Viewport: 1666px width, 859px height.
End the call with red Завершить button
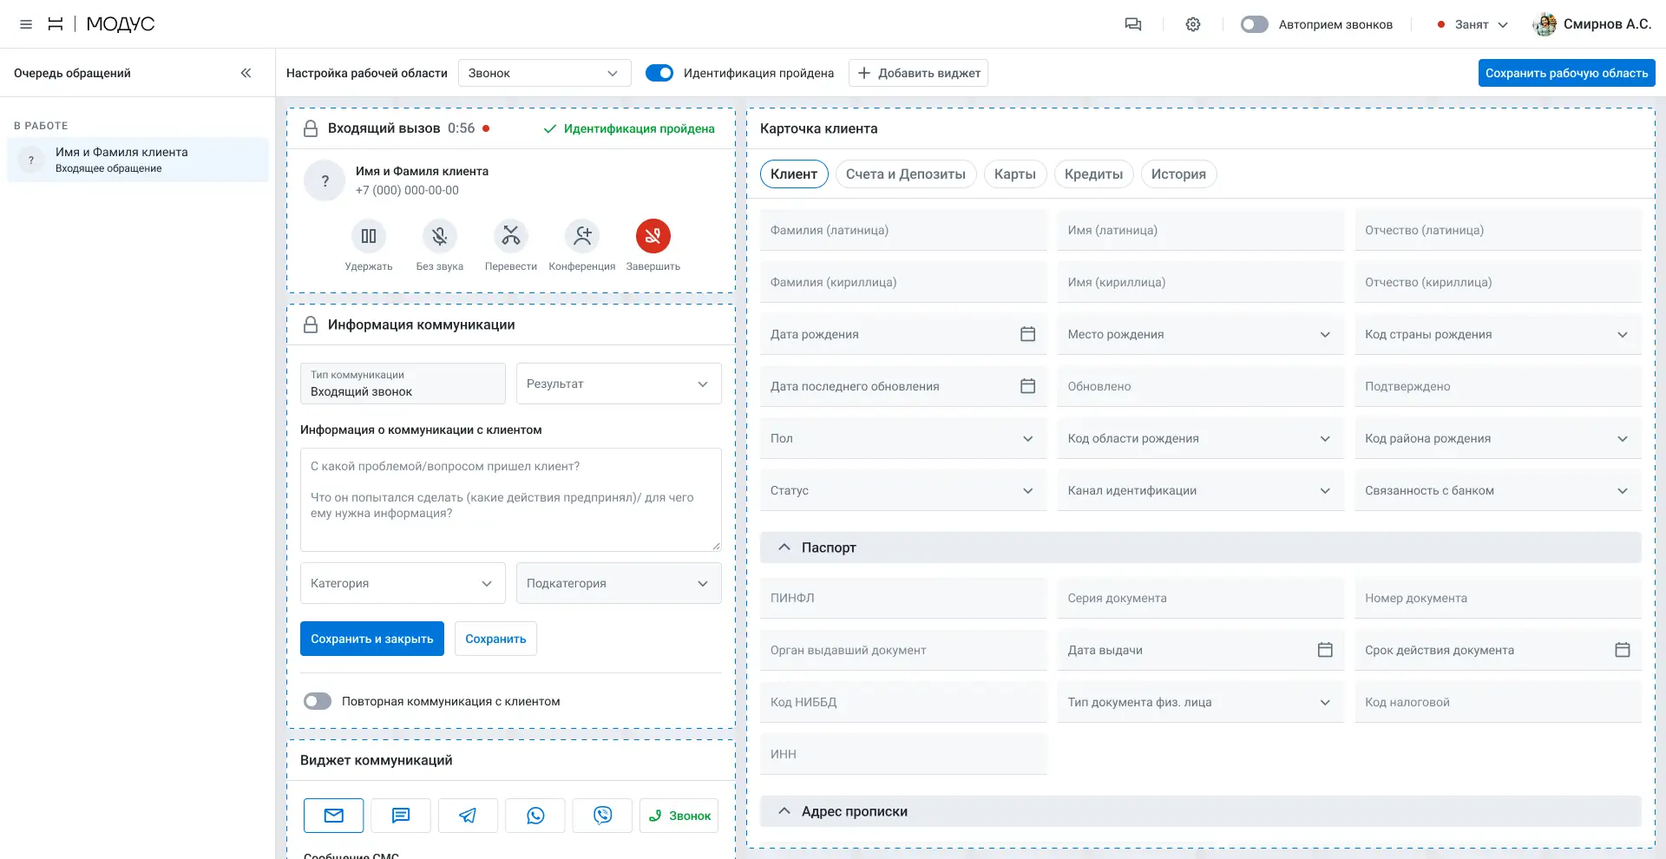click(653, 236)
